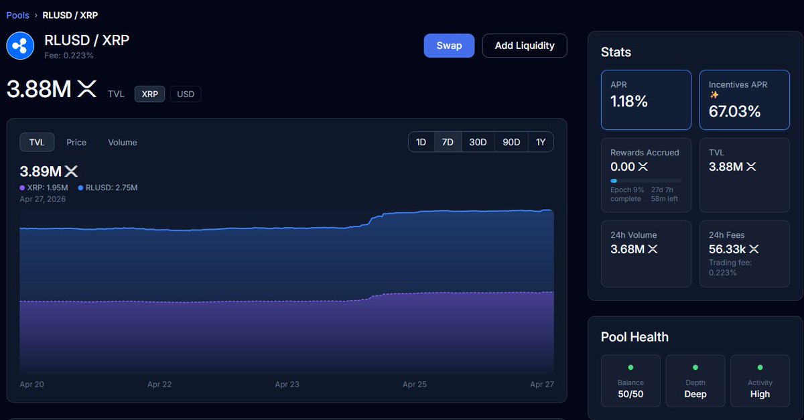Click the RLUSD/XRP pool logo icon
The width and height of the screenshot is (804, 420).
(x=20, y=46)
